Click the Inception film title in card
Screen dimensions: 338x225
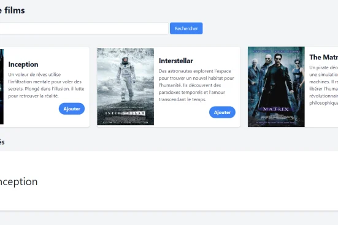(x=23, y=64)
